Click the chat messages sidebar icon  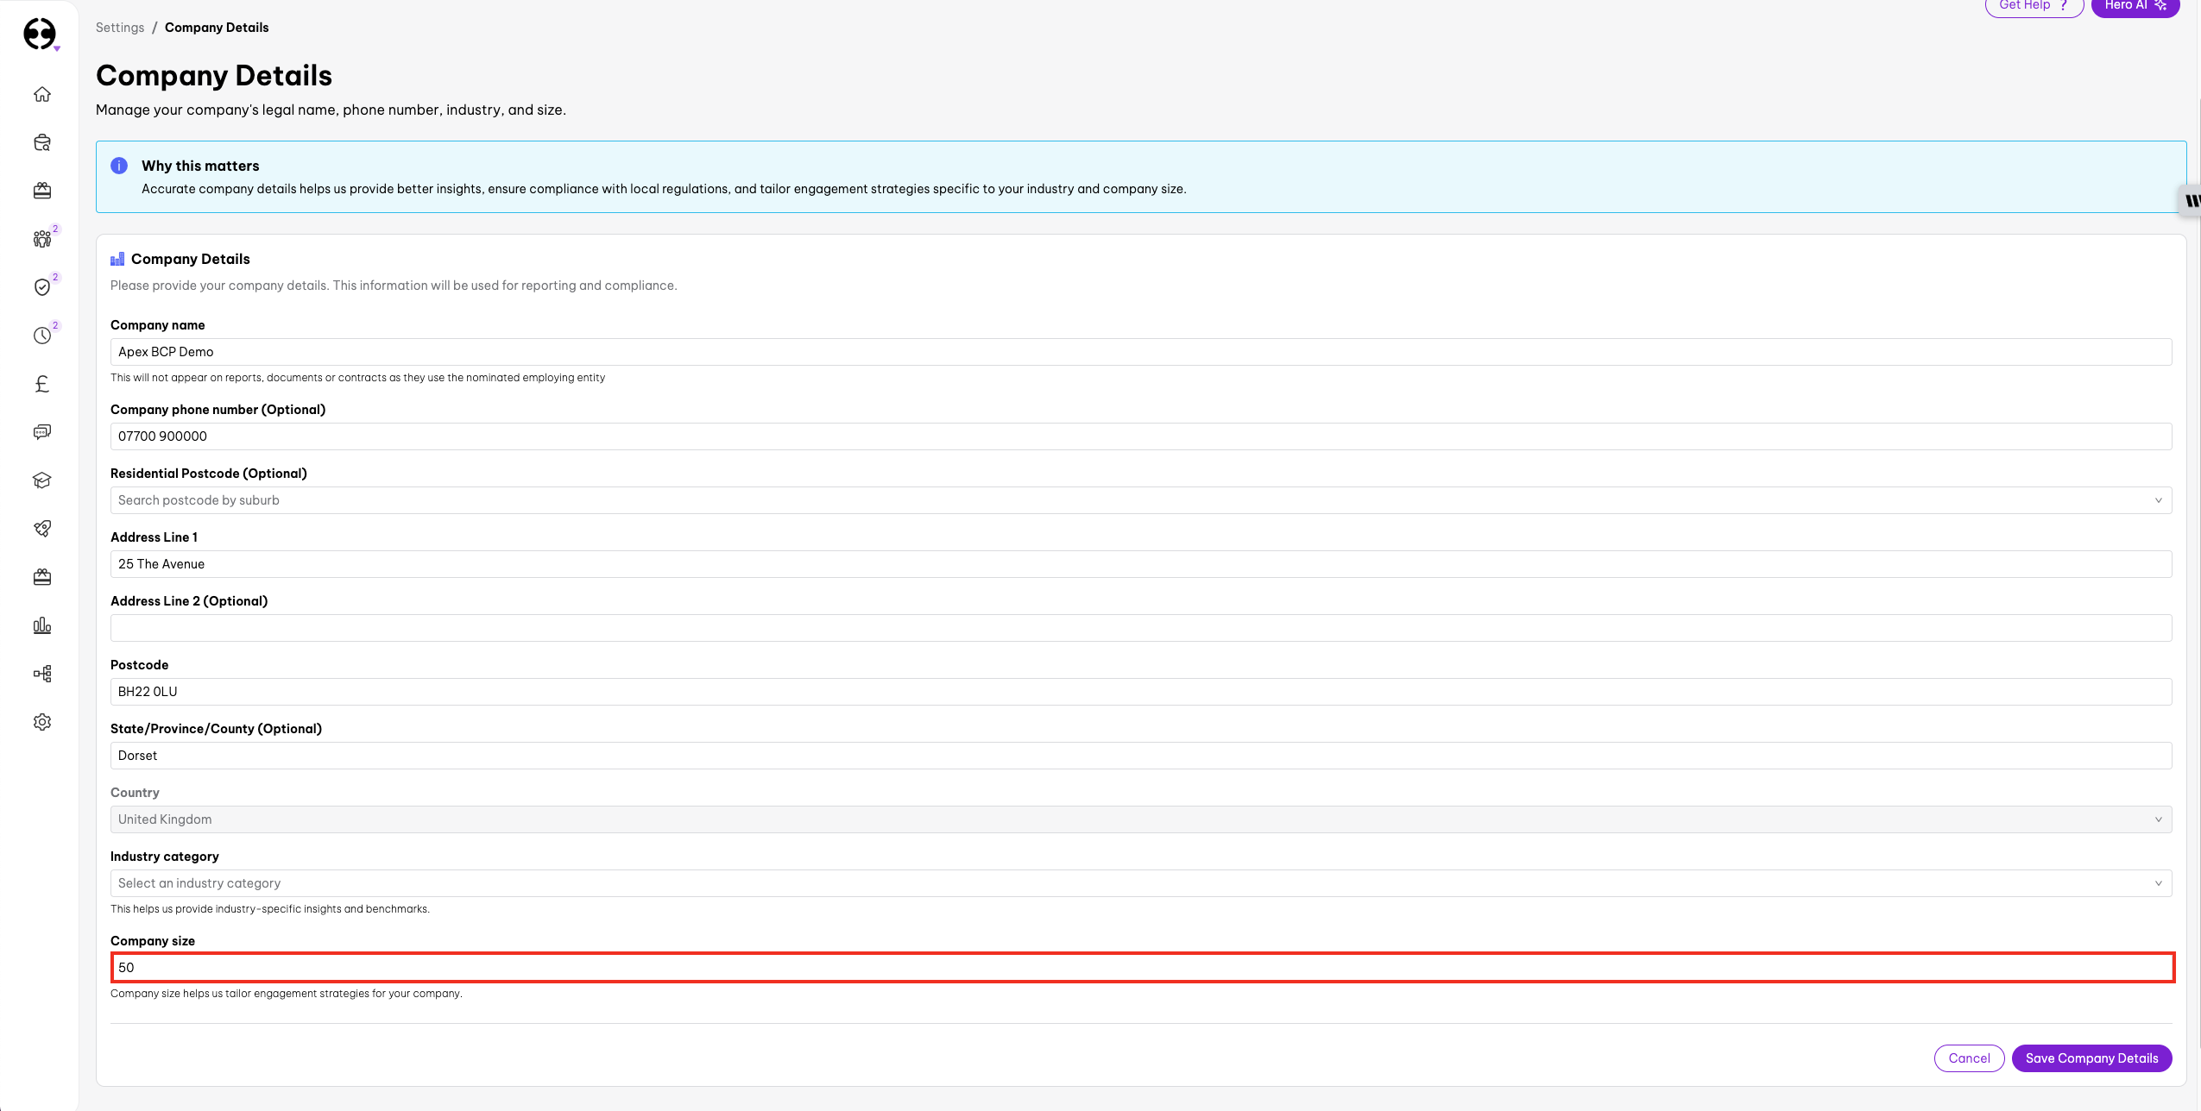(x=42, y=432)
